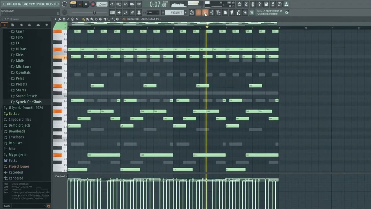Screen dimensions: 371x209
Task: Toggle multilink to controllers link icon
Action: coord(132,12)
